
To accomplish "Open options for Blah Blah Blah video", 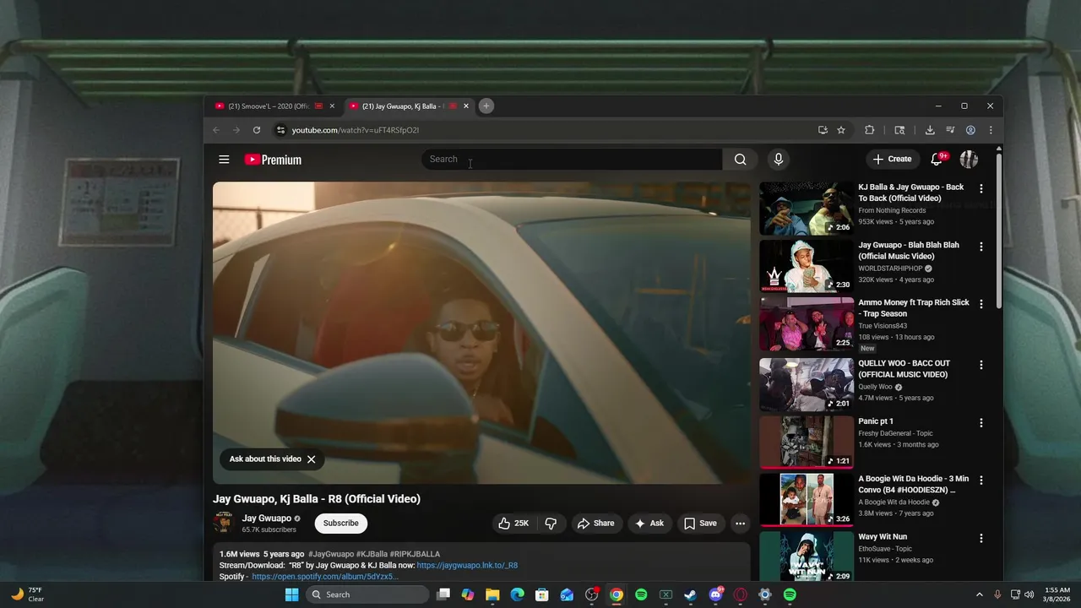I will click(981, 247).
